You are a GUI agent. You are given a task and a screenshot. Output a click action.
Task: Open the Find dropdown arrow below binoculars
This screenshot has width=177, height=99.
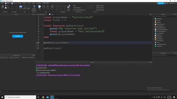pyautogui.click(x=21, y=10)
